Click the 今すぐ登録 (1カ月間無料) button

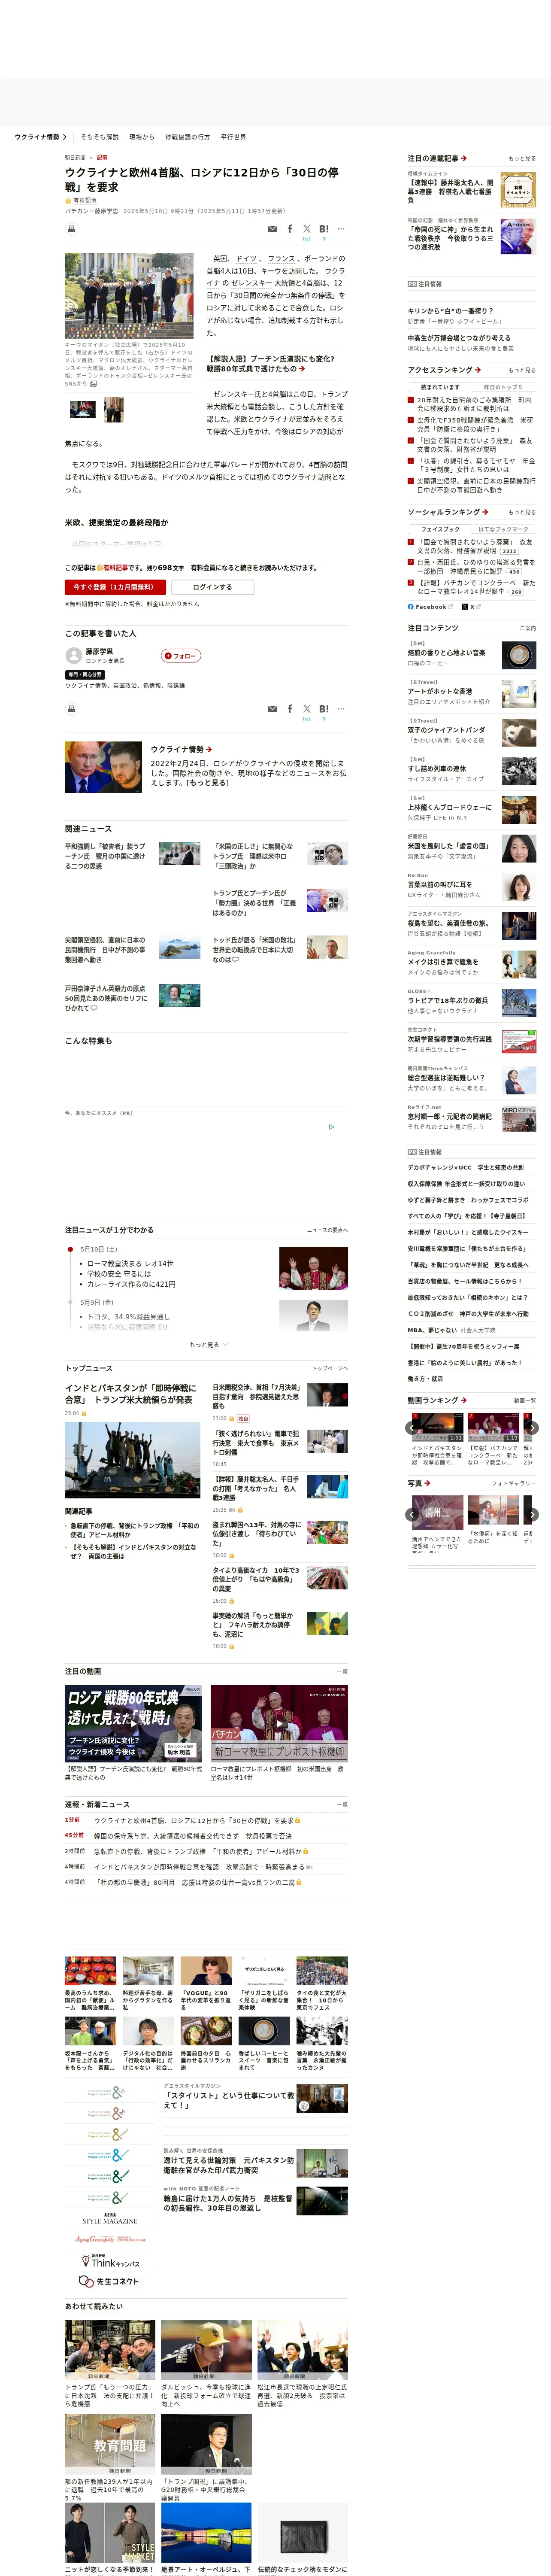pyautogui.click(x=115, y=587)
